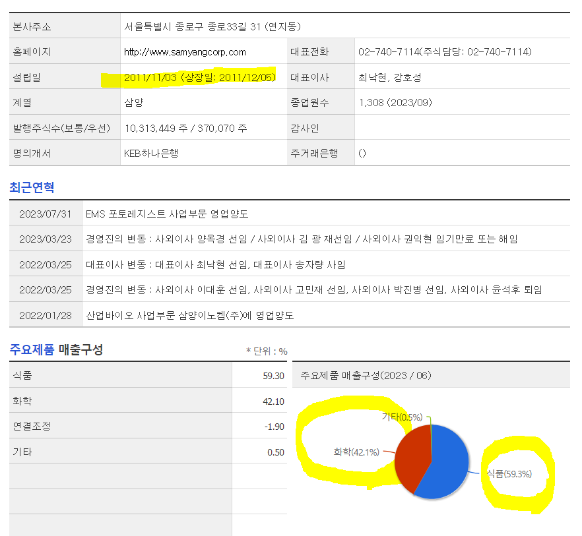The height and width of the screenshot is (536, 582).
Task: Click the 기타(0.5%) chart label
Action: (402, 417)
